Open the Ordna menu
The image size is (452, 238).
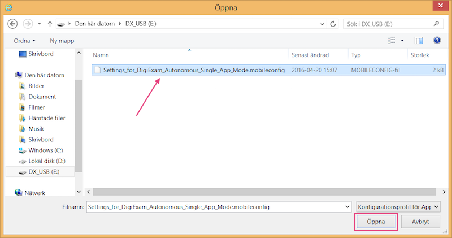coord(24,41)
